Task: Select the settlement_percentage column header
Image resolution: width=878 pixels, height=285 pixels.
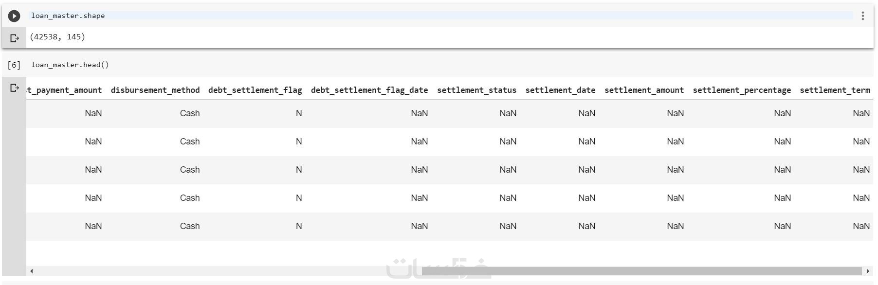Action: point(742,90)
